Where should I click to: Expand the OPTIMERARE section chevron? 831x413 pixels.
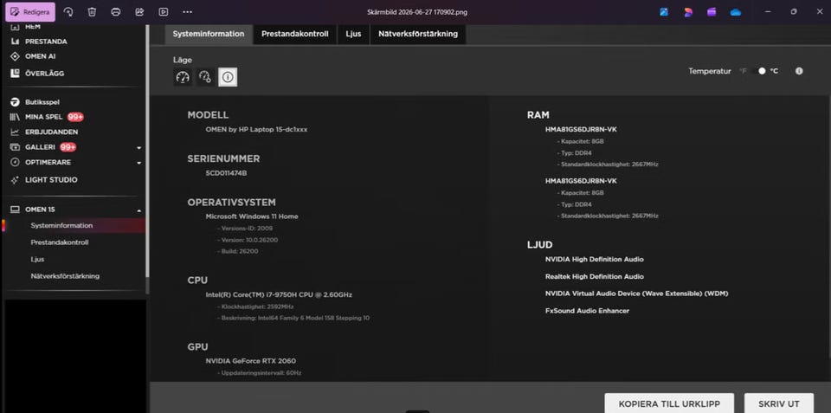(138, 163)
